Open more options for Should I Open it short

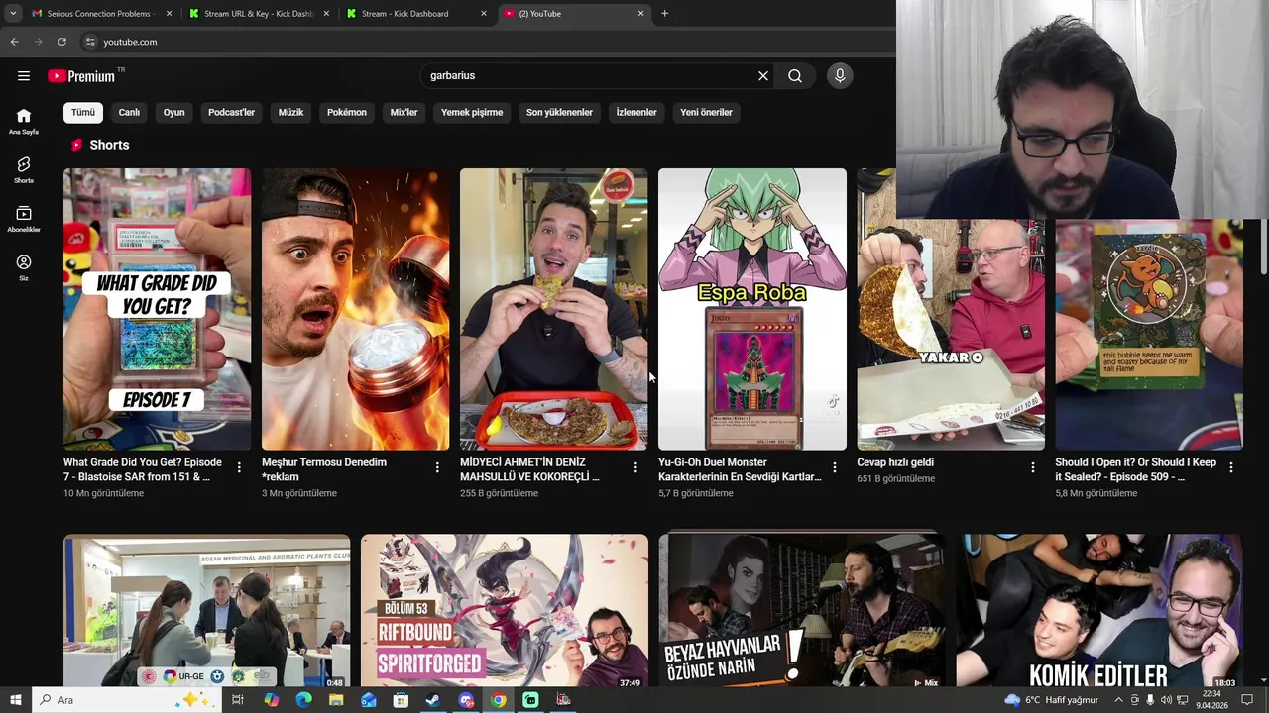click(x=1230, y=467)
